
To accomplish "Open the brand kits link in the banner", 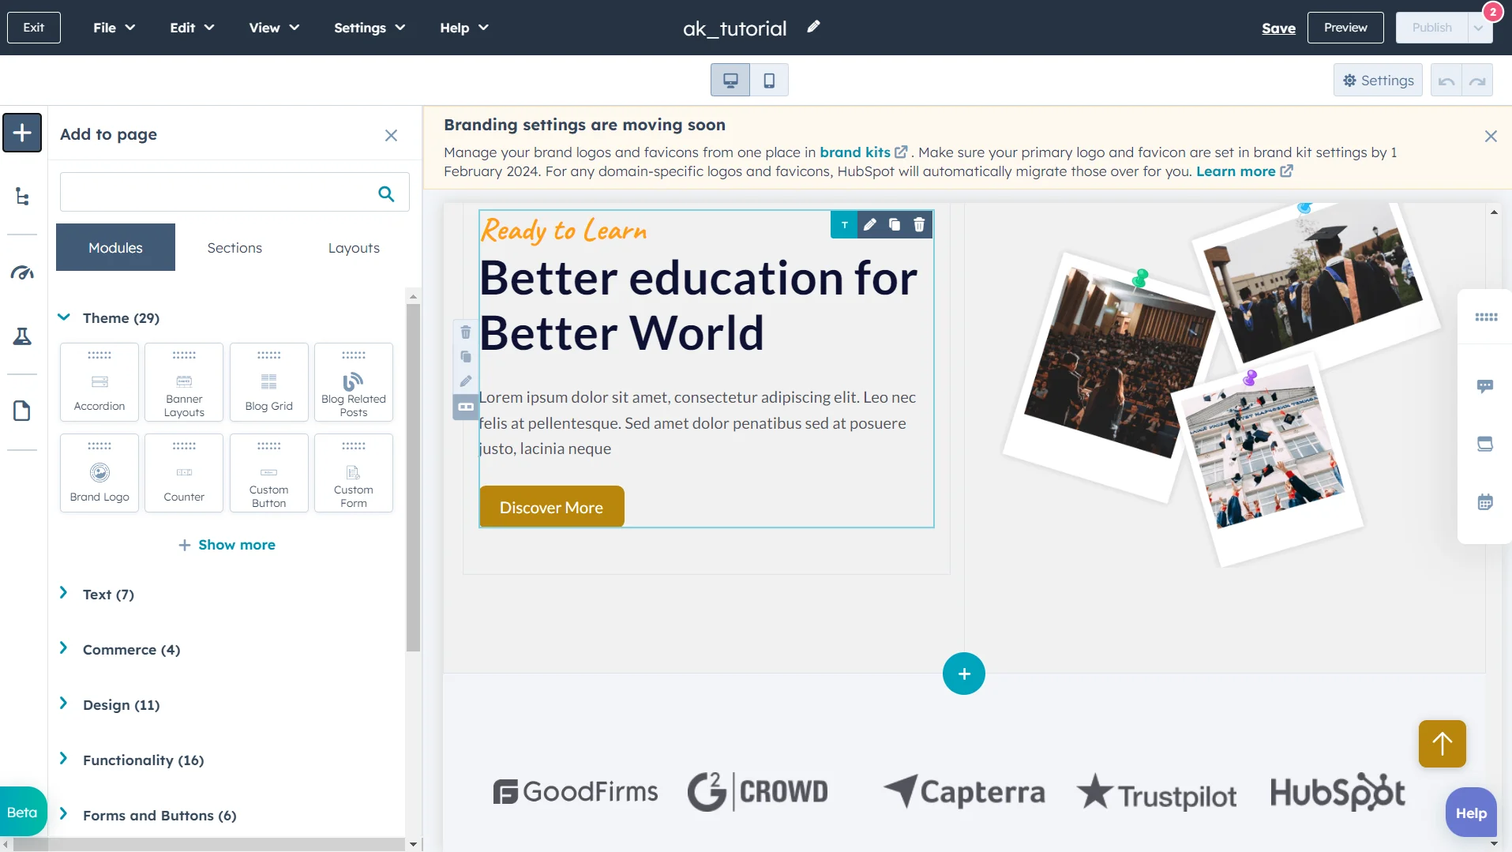I will click(857, 152).
